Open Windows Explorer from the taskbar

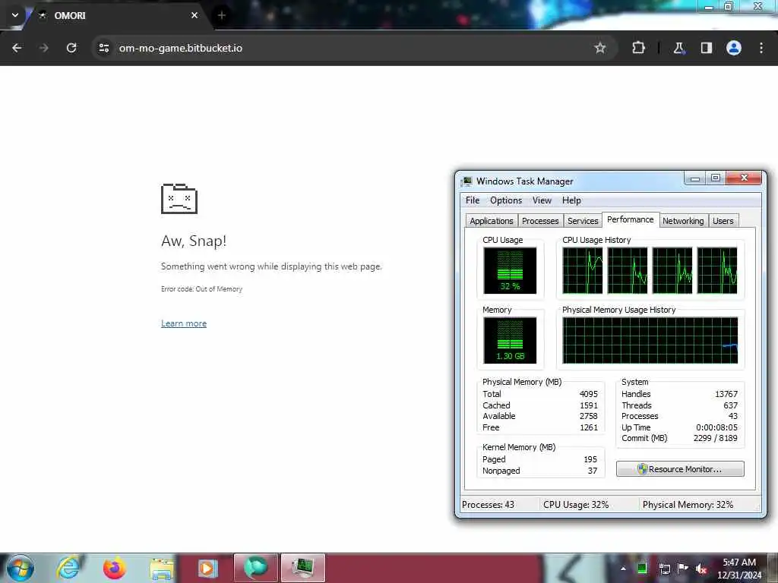pyautogui.click(x=162, y=569)
